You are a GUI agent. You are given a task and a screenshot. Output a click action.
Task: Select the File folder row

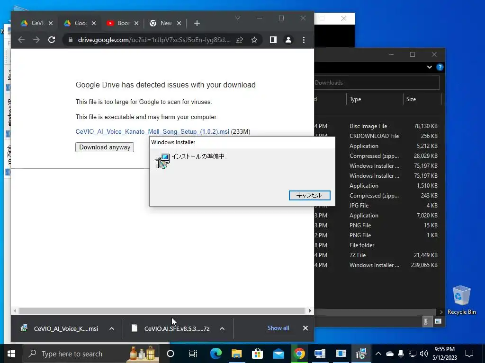377,245
